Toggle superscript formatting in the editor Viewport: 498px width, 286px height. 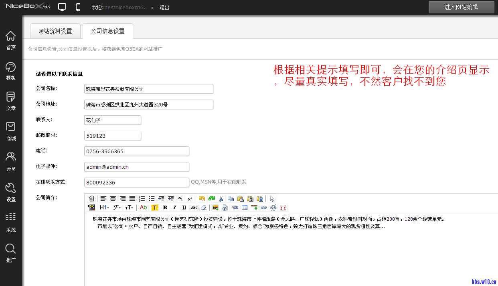tap(190, 198)
